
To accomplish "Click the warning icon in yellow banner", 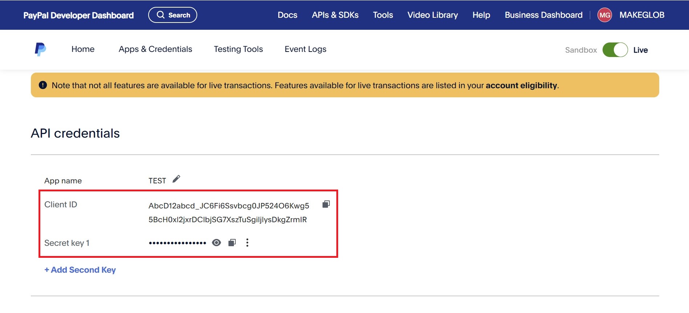I will (x=43, y=85).
